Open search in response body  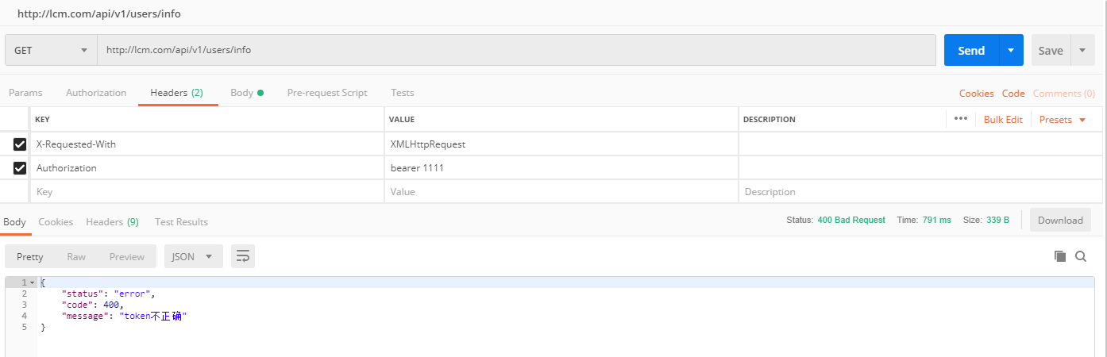tap(1081, 256)
